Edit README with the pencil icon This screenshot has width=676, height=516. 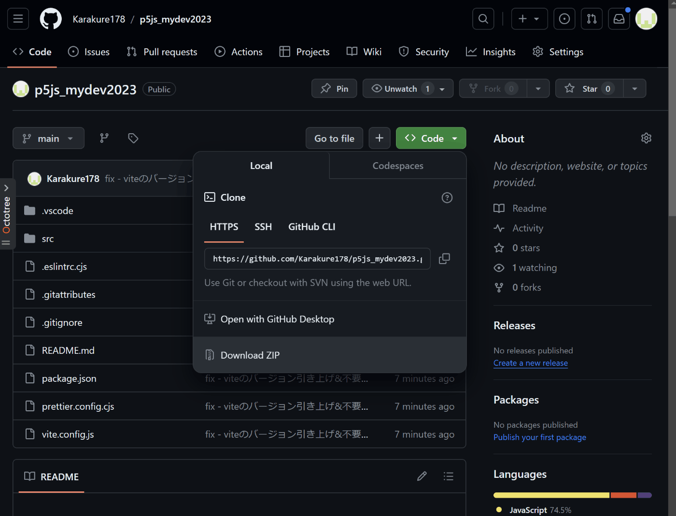pyautogui.click(x=422, y=476)
